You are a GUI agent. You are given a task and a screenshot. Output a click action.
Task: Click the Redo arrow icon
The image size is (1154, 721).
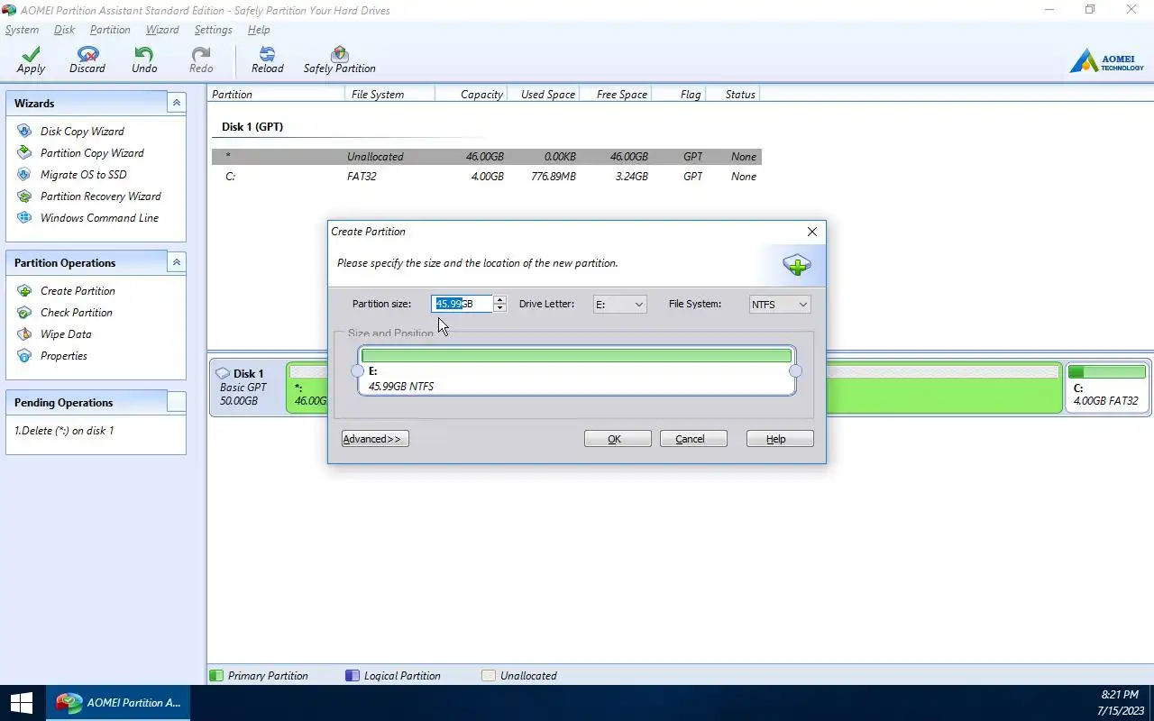pos(201,54)
